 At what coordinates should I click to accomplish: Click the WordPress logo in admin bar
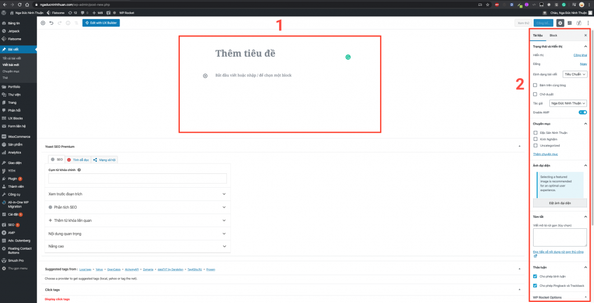[4, 13]
